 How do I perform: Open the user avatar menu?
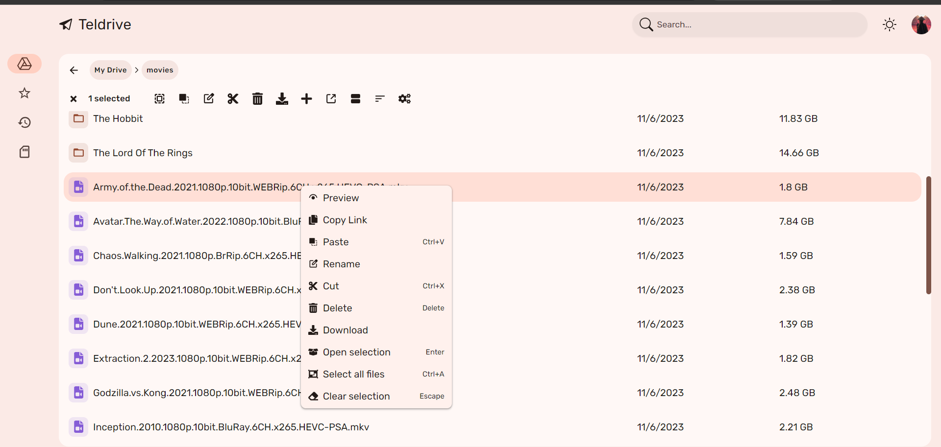921,24
